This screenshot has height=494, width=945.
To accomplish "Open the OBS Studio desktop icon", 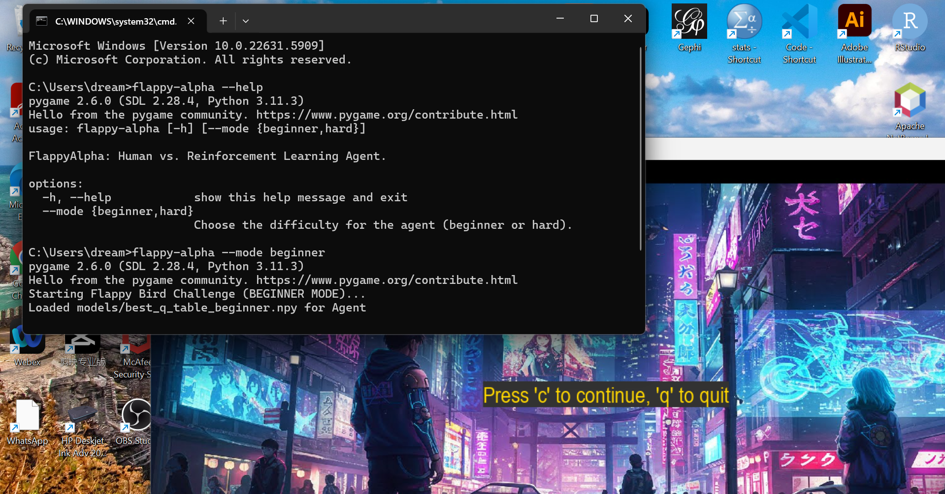I will [134, 421].
